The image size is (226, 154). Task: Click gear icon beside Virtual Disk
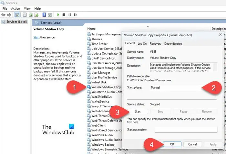click(89, 82)
